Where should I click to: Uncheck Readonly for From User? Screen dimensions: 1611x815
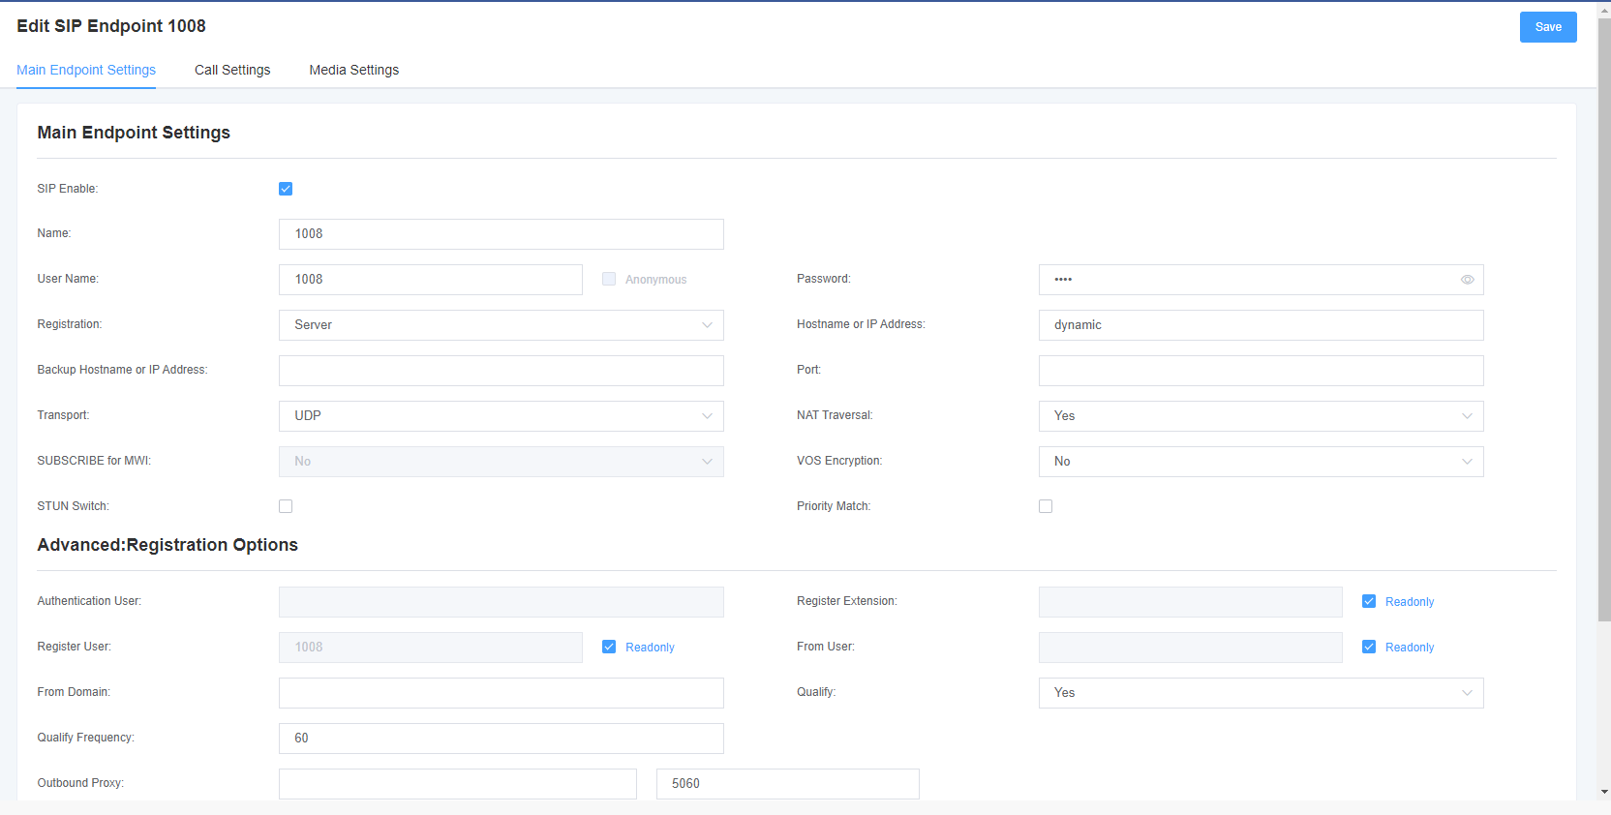click(x=1369, y=647)
